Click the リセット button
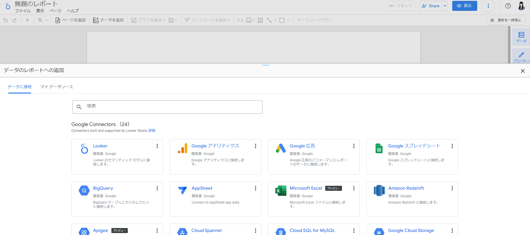 click(401, 6)
